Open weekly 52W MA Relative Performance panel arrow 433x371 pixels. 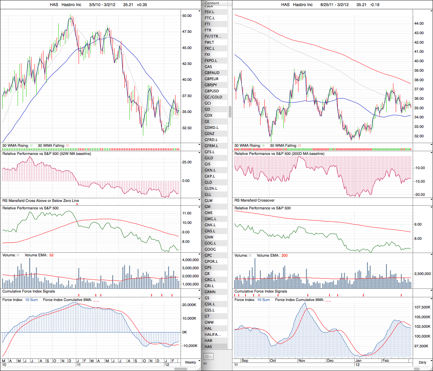[199, 153]
